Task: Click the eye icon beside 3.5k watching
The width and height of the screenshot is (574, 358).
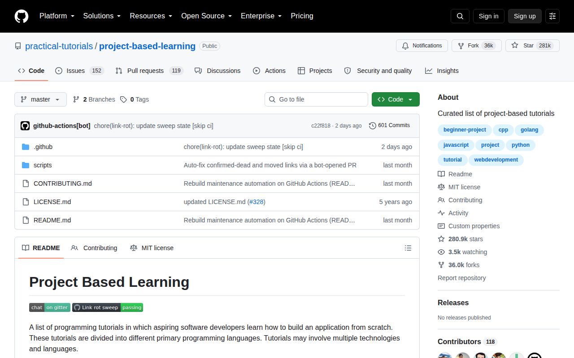Action: coord(441,252)
